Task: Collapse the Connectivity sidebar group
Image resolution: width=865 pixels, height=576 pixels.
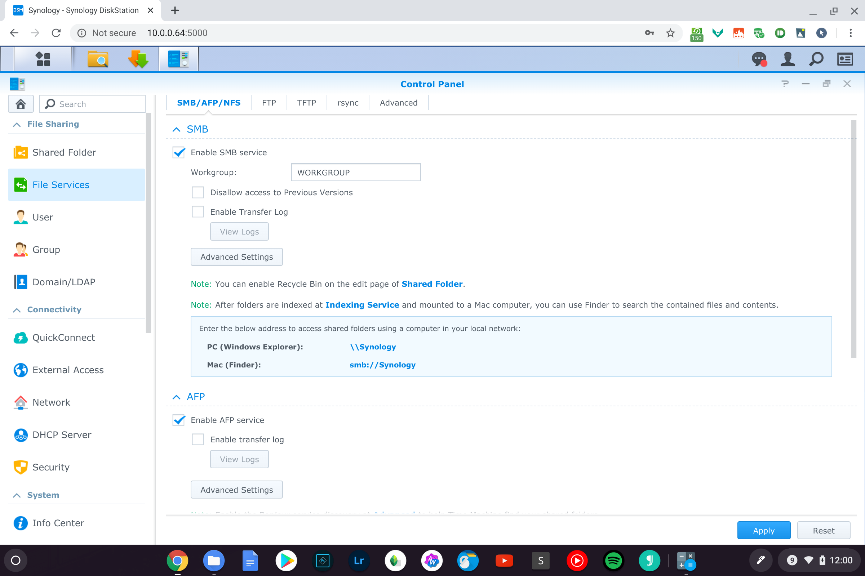Action: (x=17, y=310)
